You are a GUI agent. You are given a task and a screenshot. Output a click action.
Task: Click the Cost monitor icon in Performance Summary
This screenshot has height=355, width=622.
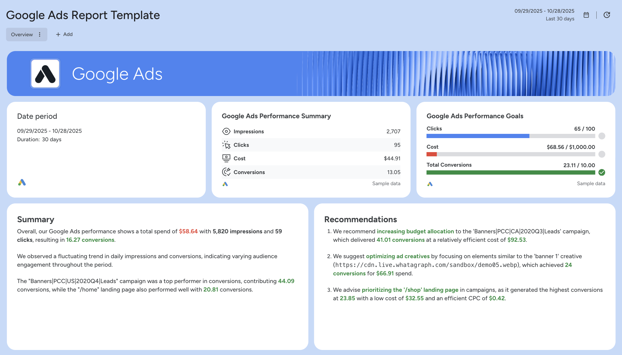[226, 158]
